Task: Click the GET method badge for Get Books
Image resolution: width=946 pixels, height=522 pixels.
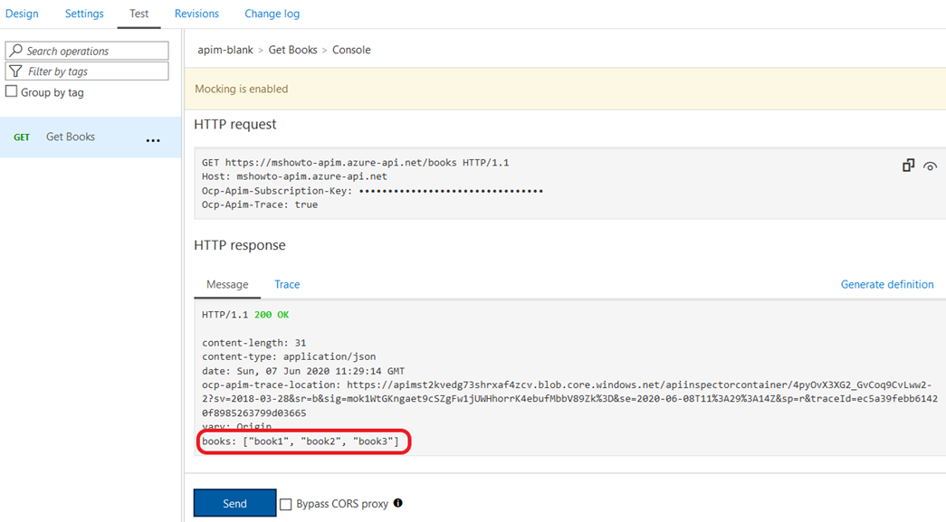Action: [x=22, y=138]
